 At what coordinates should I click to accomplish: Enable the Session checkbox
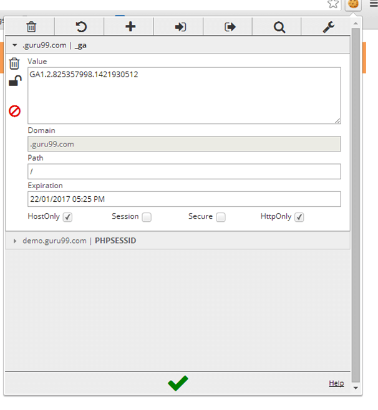[147, 217]
